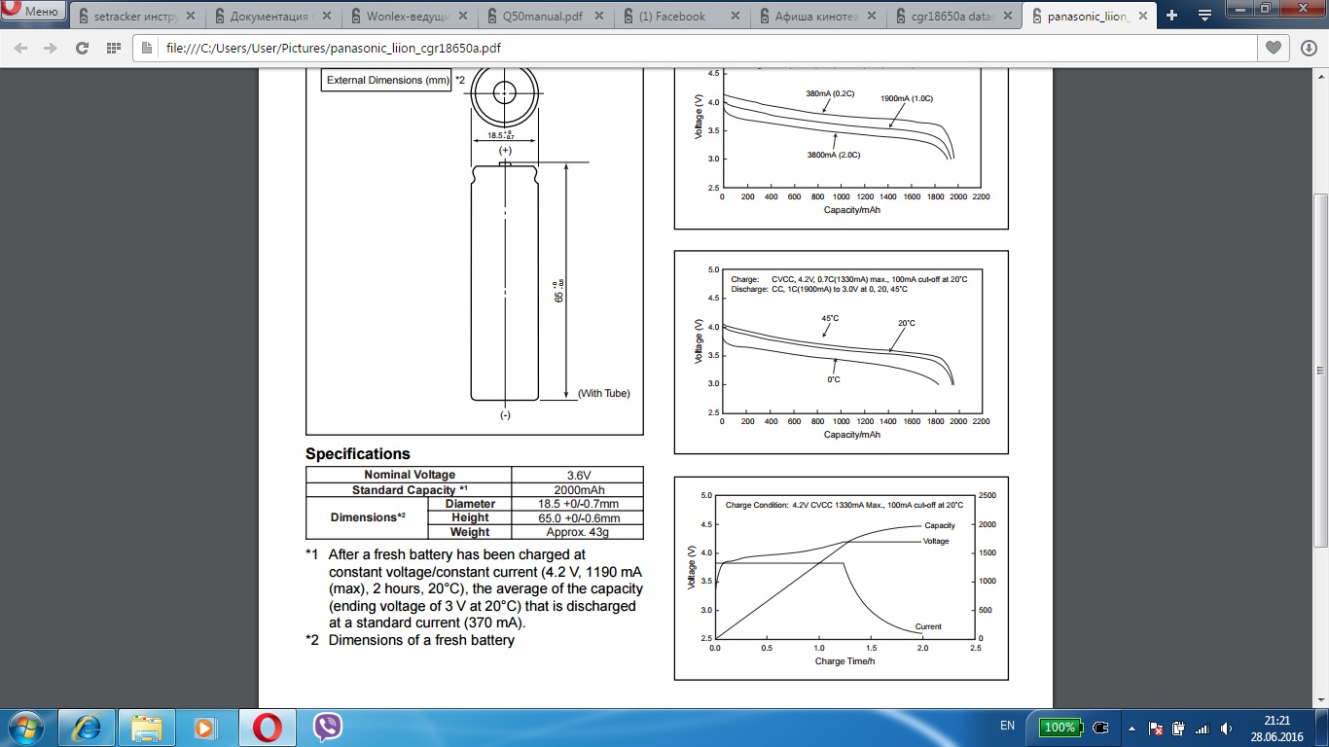This screenshot has width=1329, height=747.
Task: Reload the current PDF page
Action: click(83, 49)
